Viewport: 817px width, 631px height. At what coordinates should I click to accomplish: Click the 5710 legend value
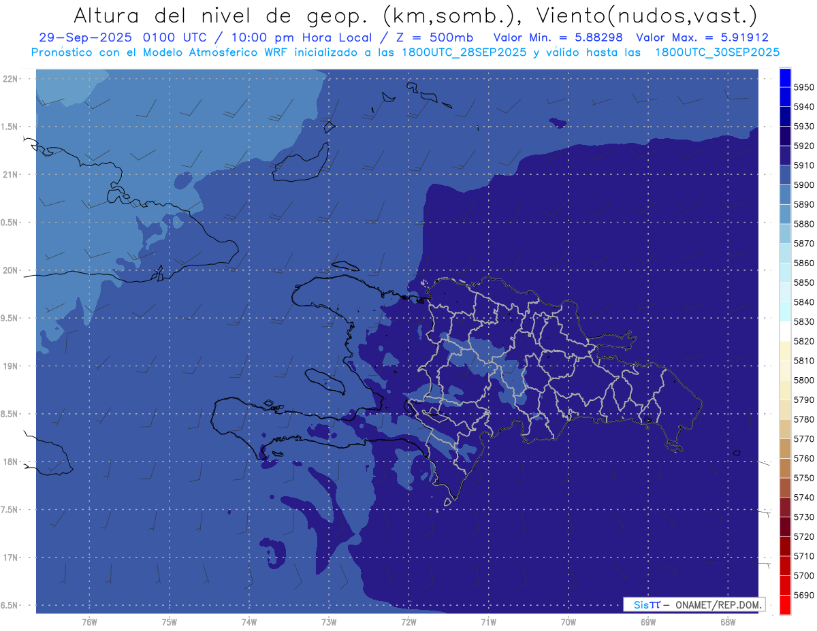click(804, 556)
